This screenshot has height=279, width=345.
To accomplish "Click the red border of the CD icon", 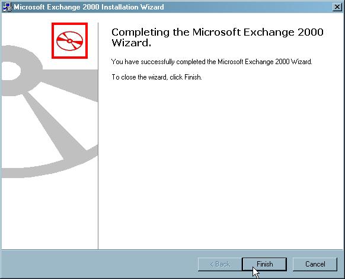I will 70,24.
